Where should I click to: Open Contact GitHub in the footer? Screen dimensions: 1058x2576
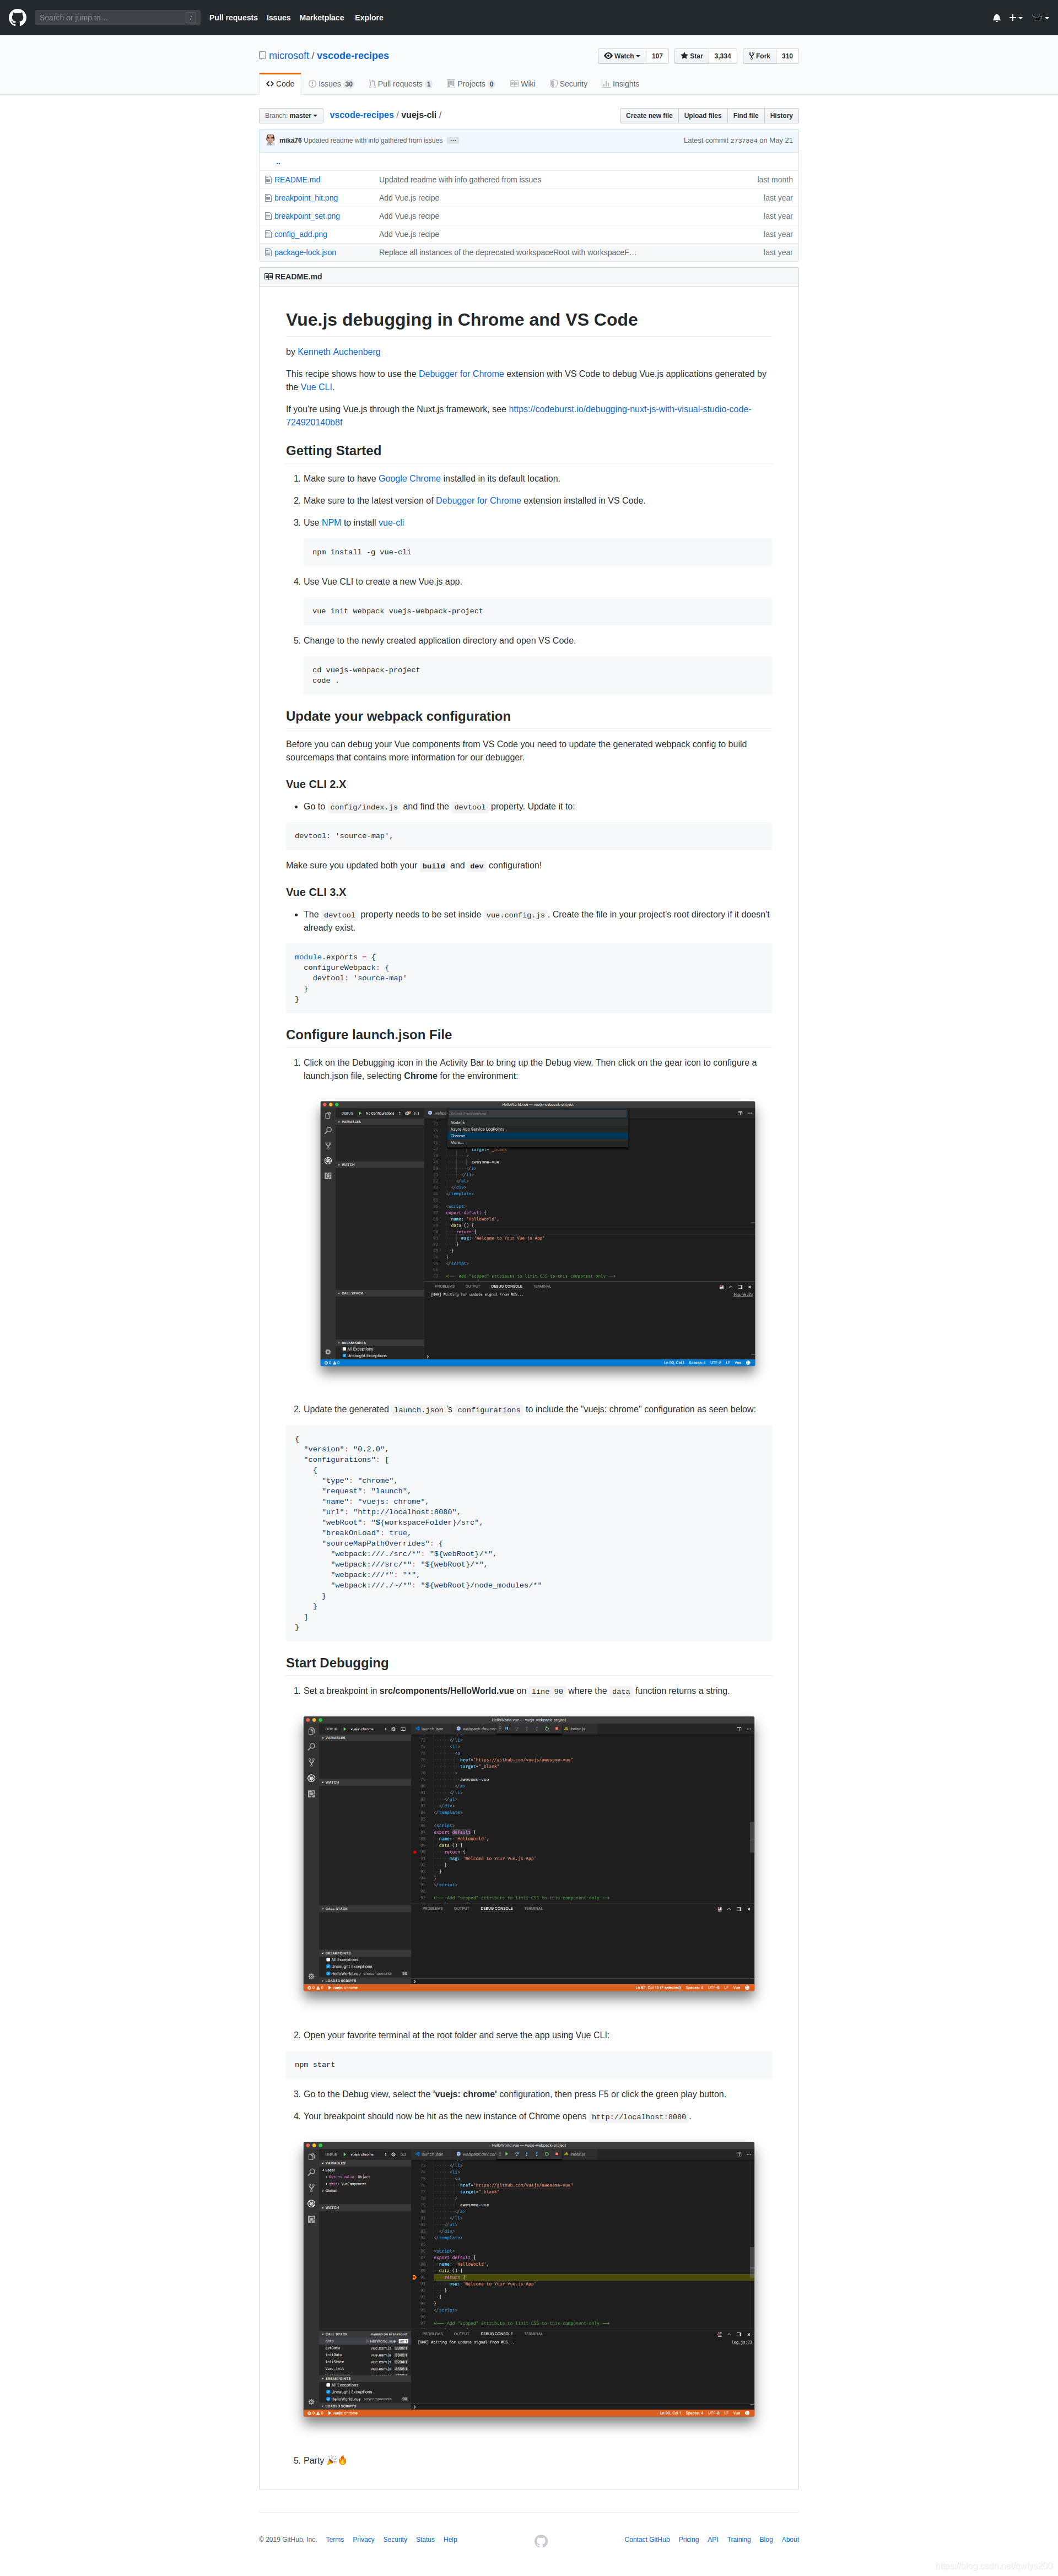[647, 2539]
